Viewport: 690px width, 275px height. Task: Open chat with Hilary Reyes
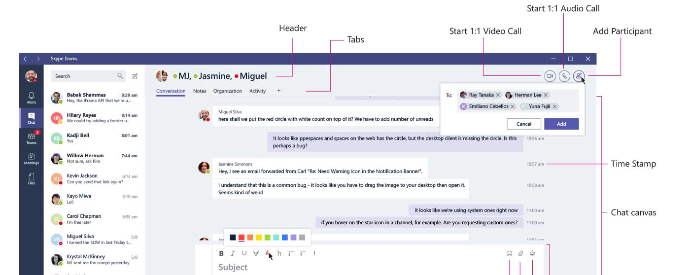click(94, 118)
